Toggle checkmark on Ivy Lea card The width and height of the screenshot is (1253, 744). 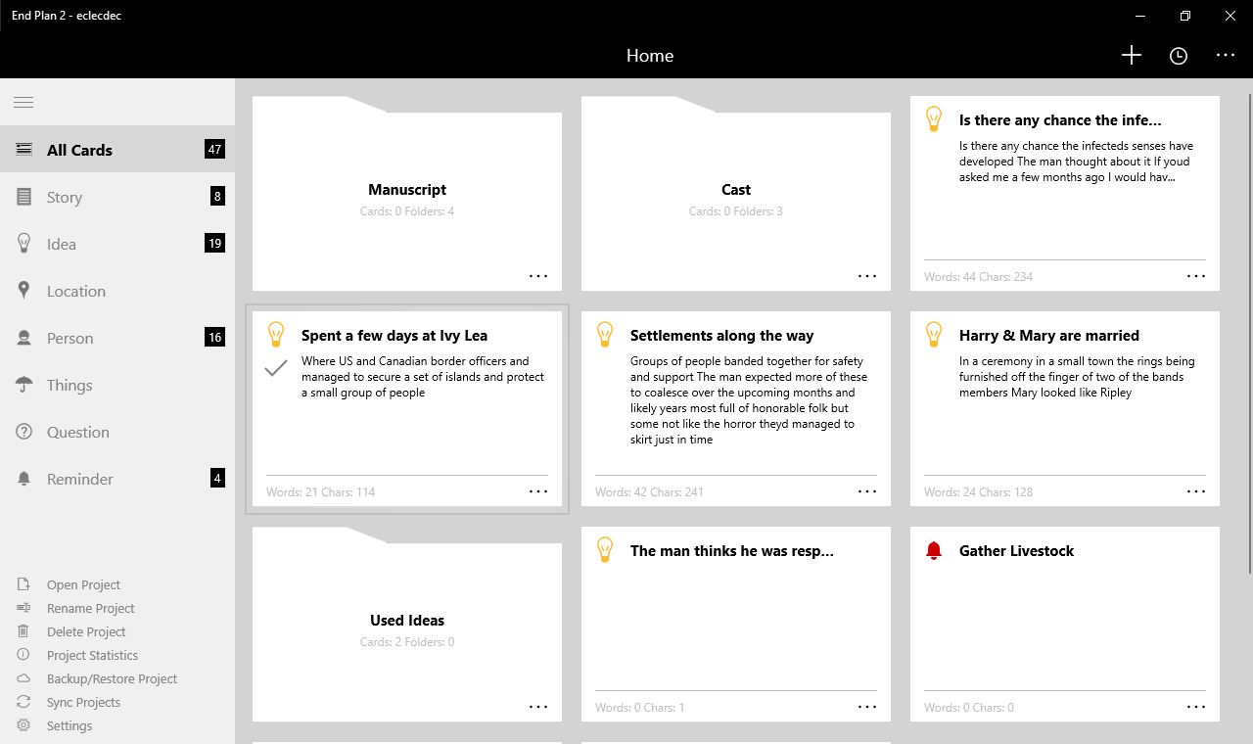click(276, 368)
